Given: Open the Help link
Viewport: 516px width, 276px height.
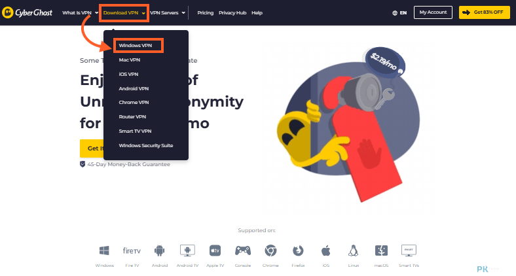Looking at the screenshot, I should (x=257, y=13).
